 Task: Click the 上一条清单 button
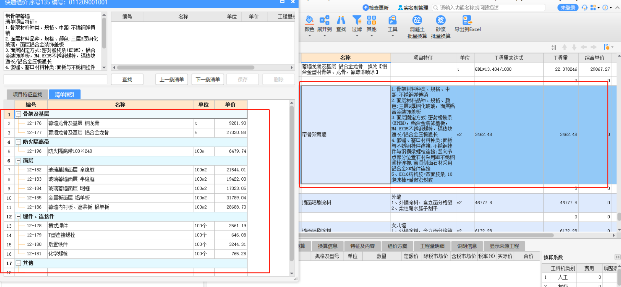coord(171,79)
